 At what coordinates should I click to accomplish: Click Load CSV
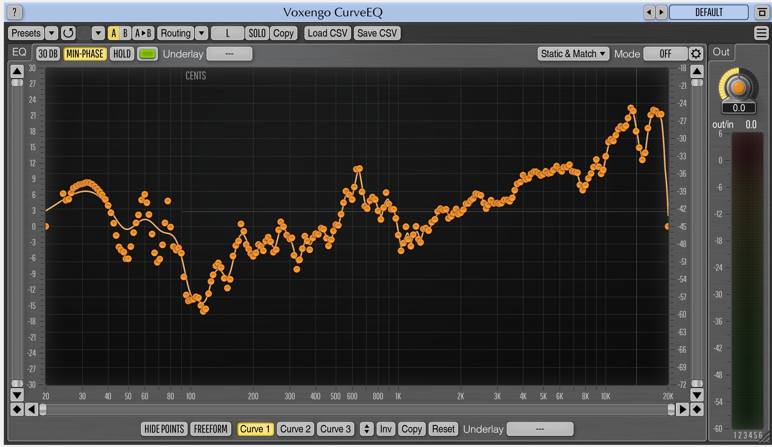click(x=327, y=33)
